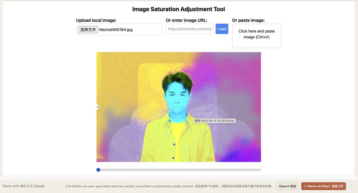Click the WechatIMG164.jpg file name
Viewport: 358px width, 193px height.
pyautogui.click(x=116, y=30)
